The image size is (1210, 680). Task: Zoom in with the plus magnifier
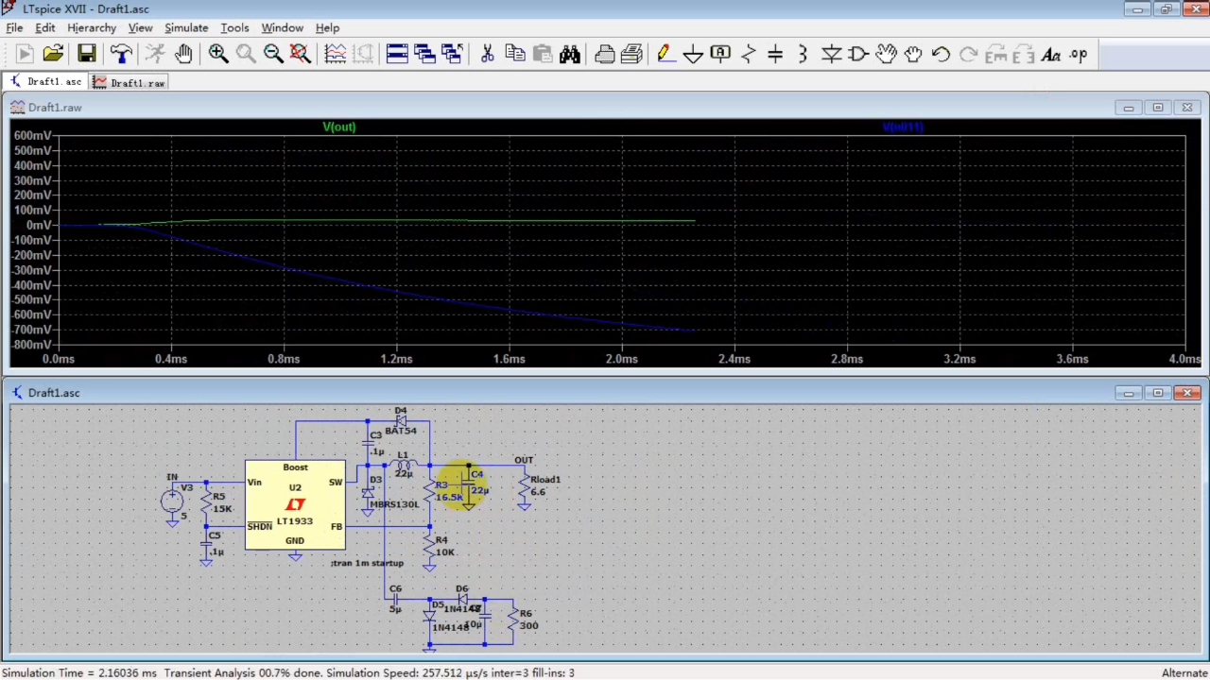[218, 54]
